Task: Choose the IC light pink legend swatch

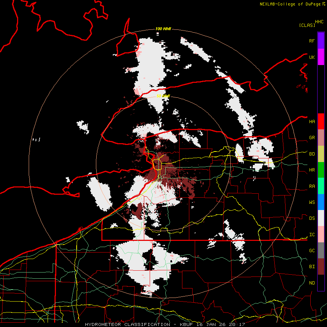Action: [321, 234]
